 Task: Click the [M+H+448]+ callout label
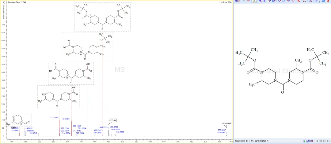point(227,123)
